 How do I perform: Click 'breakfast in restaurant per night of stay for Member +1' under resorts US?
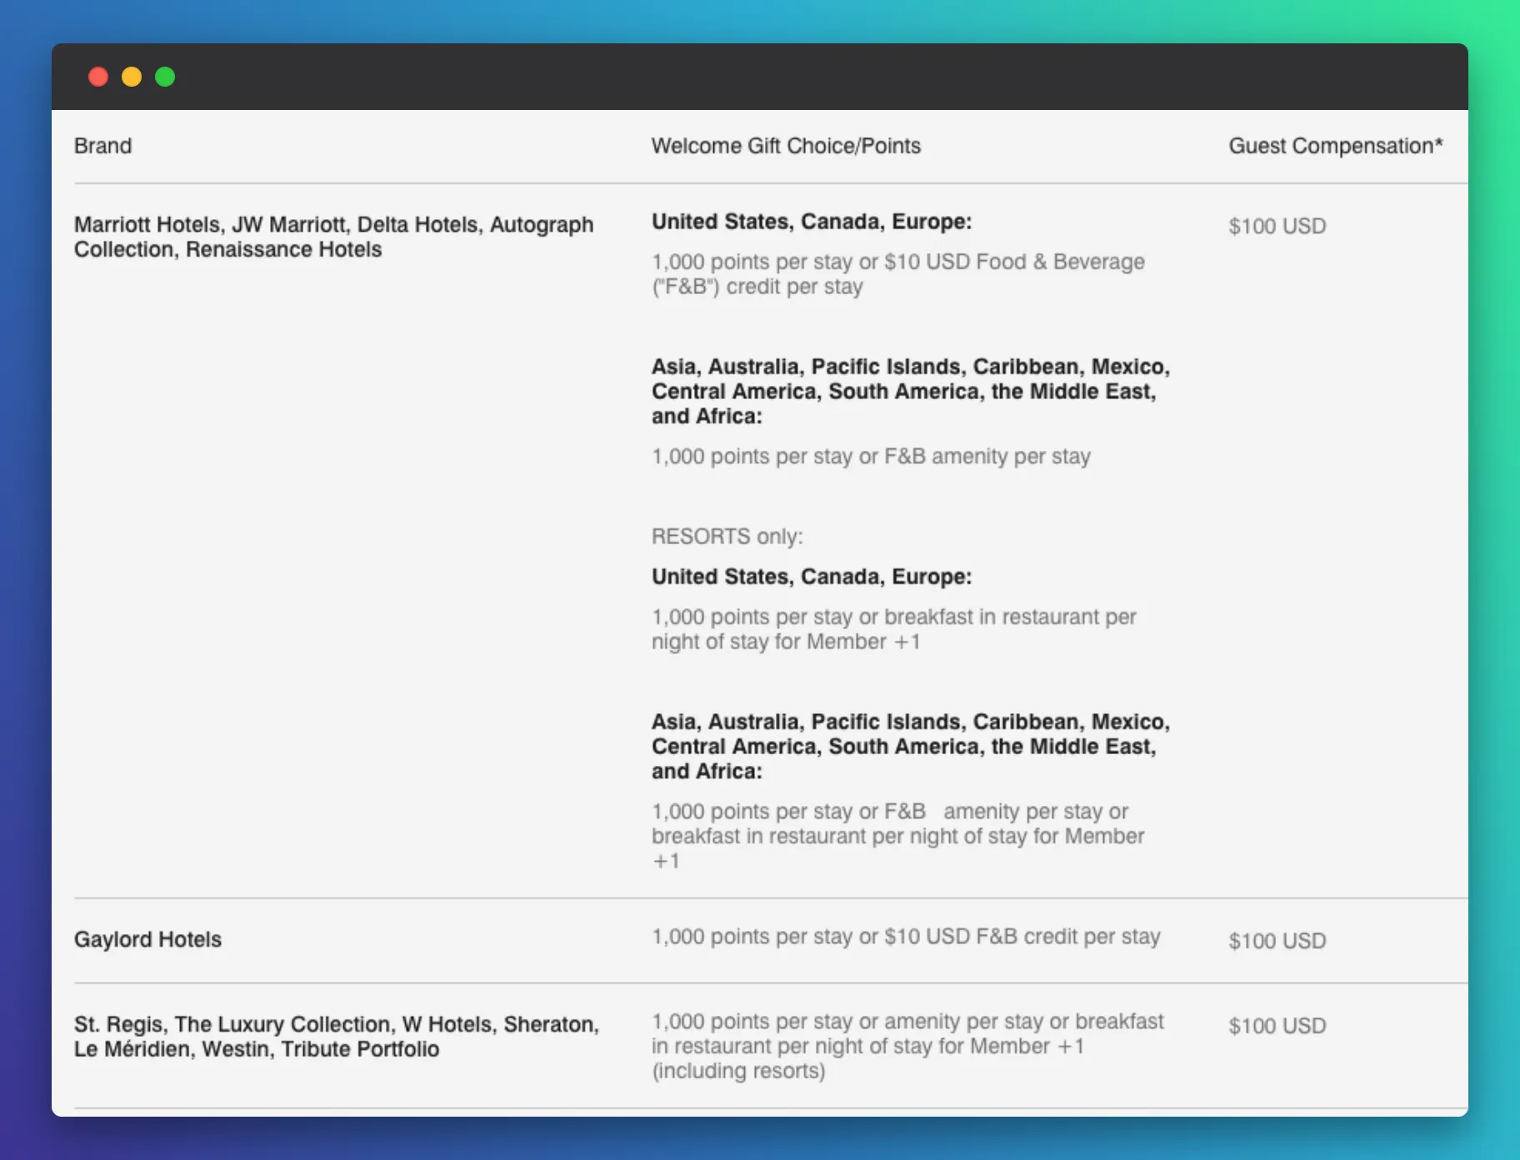click(894, 629)
